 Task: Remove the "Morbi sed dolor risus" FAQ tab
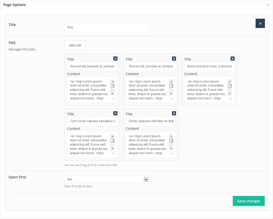click(x=233, y=59)
